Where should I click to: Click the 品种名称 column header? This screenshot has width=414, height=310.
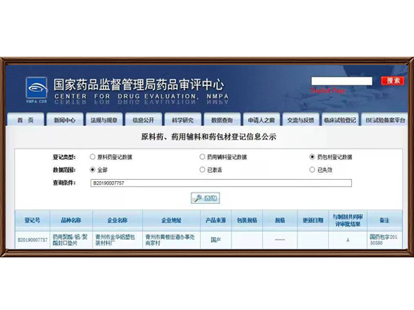pos(71,220)
